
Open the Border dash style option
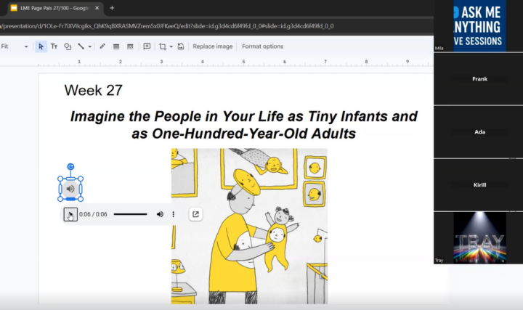130,46
